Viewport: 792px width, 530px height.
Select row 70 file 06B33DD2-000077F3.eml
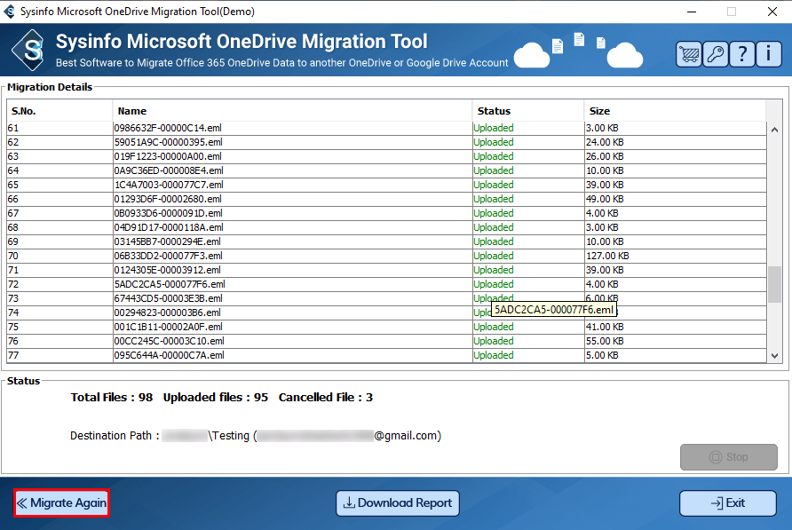(170, 256)
